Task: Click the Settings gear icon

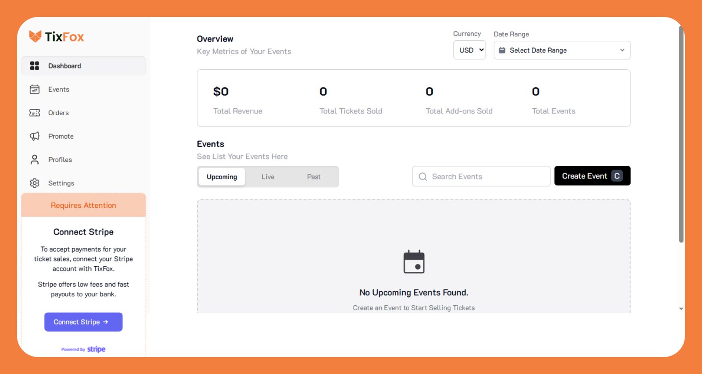Action: pos(35,183)
